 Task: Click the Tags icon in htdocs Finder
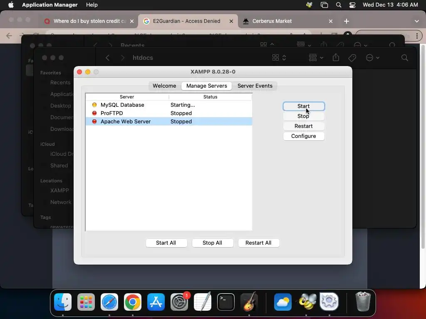[352, 58]
